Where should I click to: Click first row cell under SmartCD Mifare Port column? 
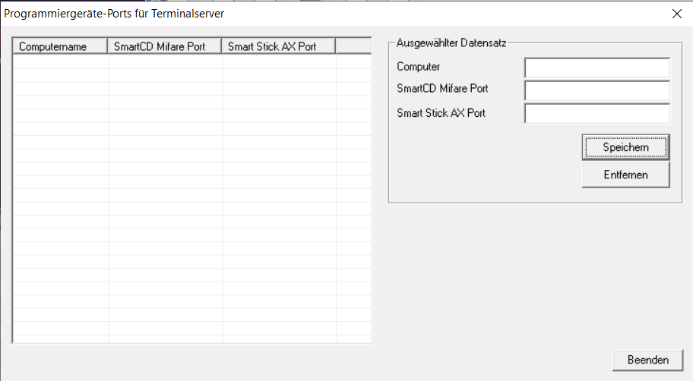165,61
